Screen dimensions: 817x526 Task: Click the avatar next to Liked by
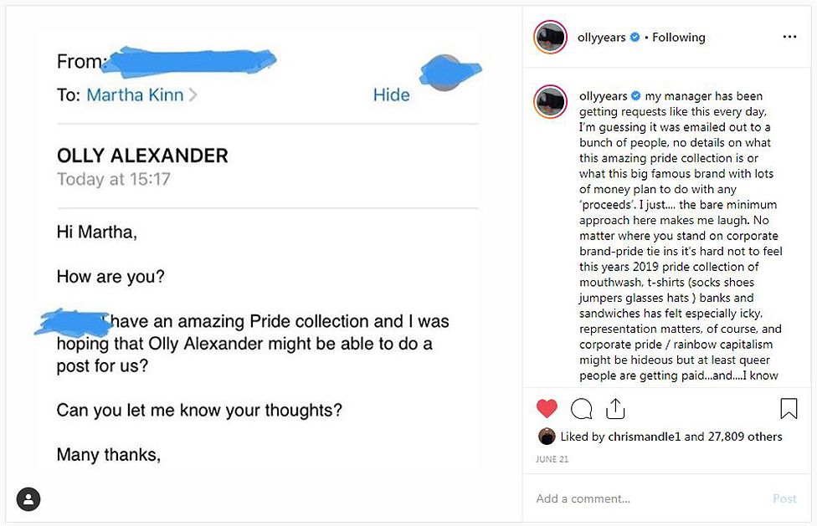(548, 436)
